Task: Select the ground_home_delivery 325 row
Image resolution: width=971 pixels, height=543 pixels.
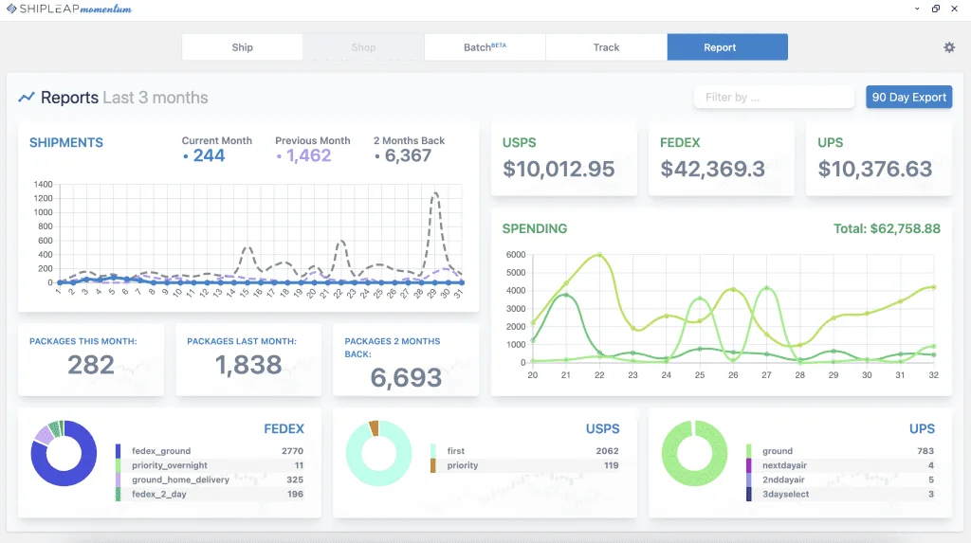Action: coord(210,480)
